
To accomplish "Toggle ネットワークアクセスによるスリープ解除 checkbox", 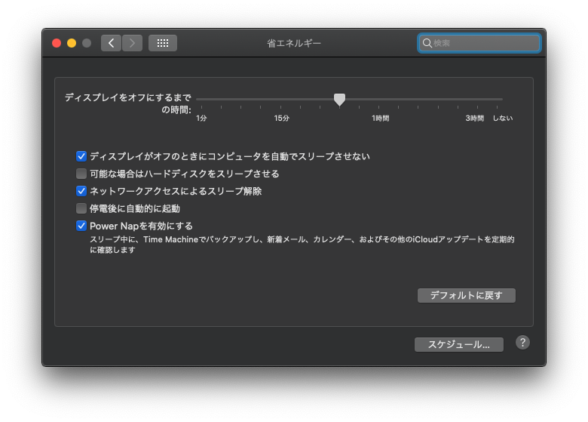I will pyautogui.click(x=81, y=191).
